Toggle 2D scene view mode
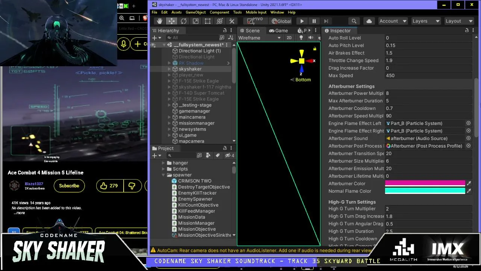Screen dimensions: 481x271 point(289,38)
